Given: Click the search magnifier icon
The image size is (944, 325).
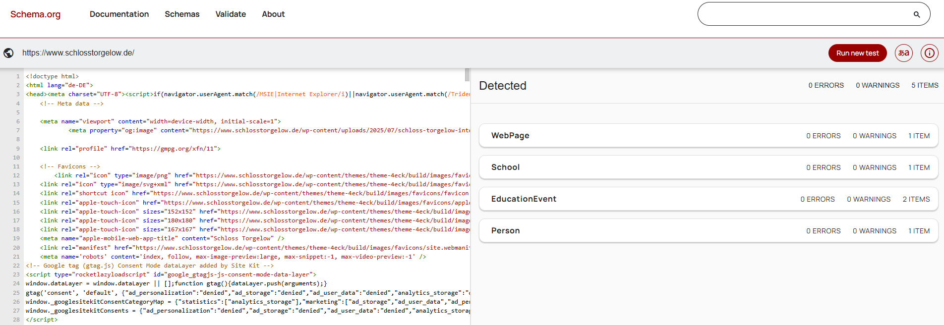Looking at the screenshot, I should (917, 14).
